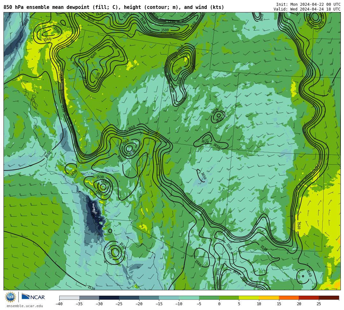
Task: Click the 0 colorbar tick label
Action: tap(219, 304)
